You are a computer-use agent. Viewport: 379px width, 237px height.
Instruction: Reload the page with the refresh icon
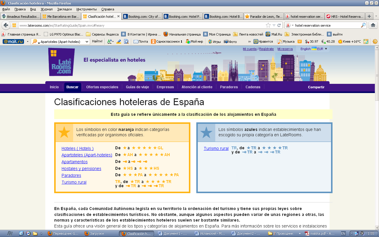tap(279, 25)
